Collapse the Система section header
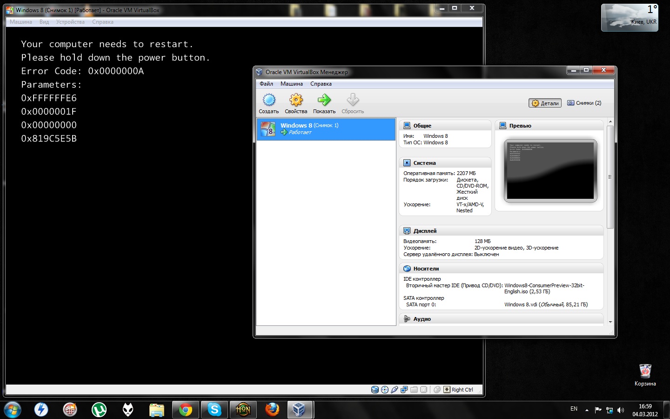This screenshot has height=419, width=670. [424, 163]
